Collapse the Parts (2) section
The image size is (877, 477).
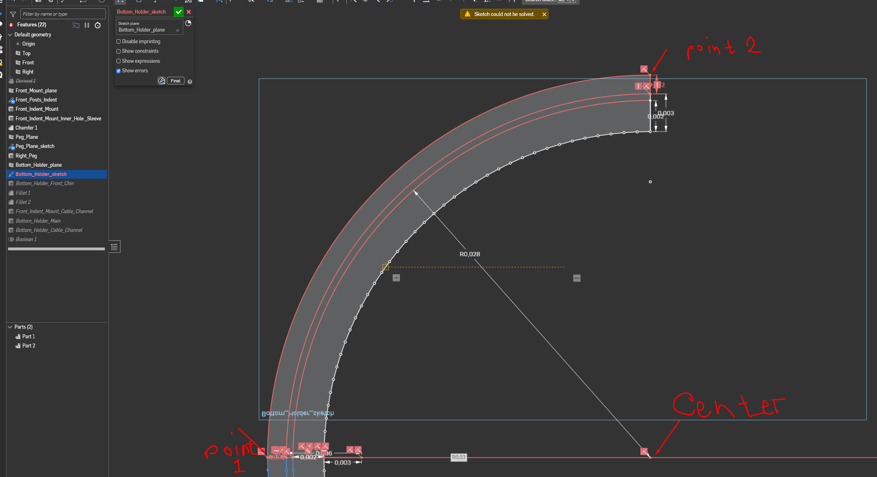click(x=10, y=327)
